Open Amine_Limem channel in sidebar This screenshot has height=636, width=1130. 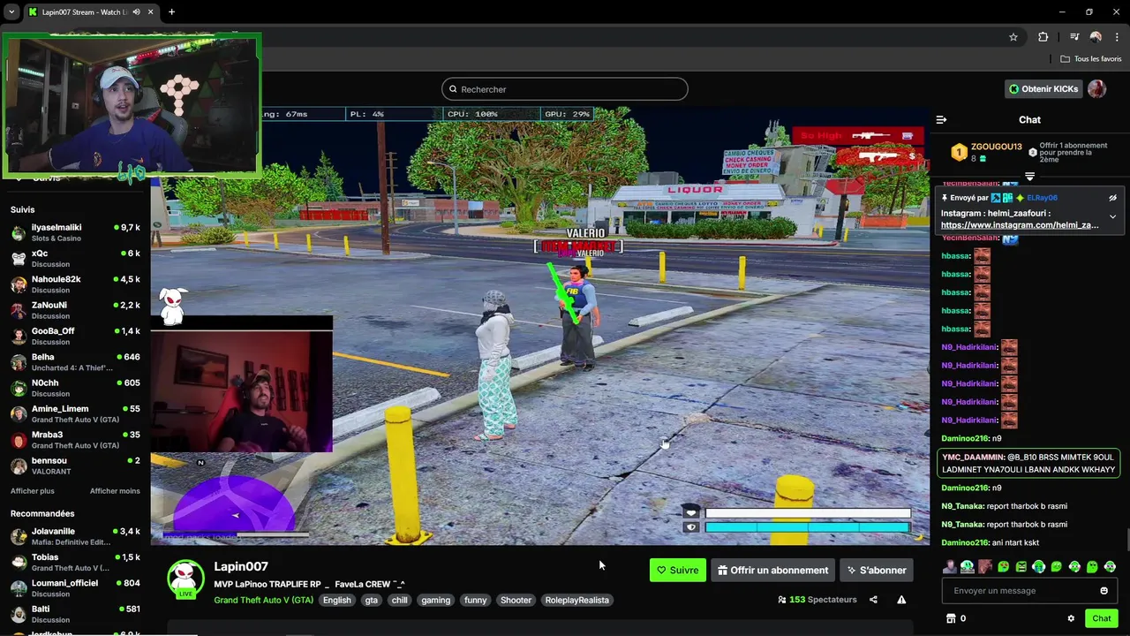tap(75, 413)
